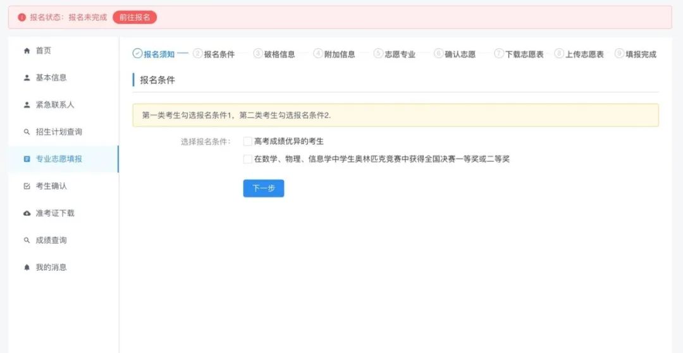683x353 pixels.
Task: Click the step 1 checkmark circle icon
Action: (x=137, y=54)
